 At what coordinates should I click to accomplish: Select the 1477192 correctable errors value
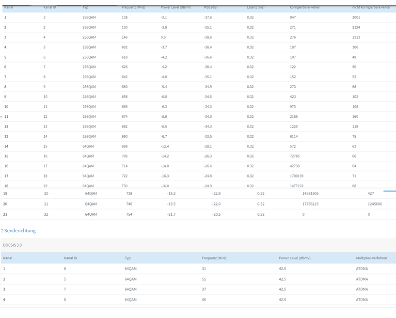[x=297, y=186]
